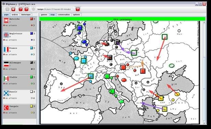The image size is (211, 129).
Task: Switch to the options tab
Action: [x=76, y=14]
